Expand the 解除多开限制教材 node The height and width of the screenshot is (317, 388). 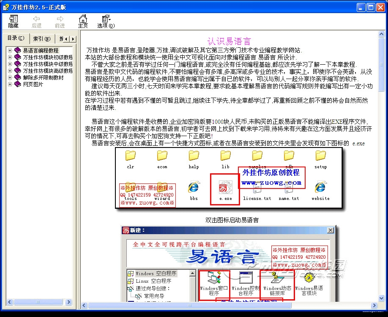pos(10,77)
